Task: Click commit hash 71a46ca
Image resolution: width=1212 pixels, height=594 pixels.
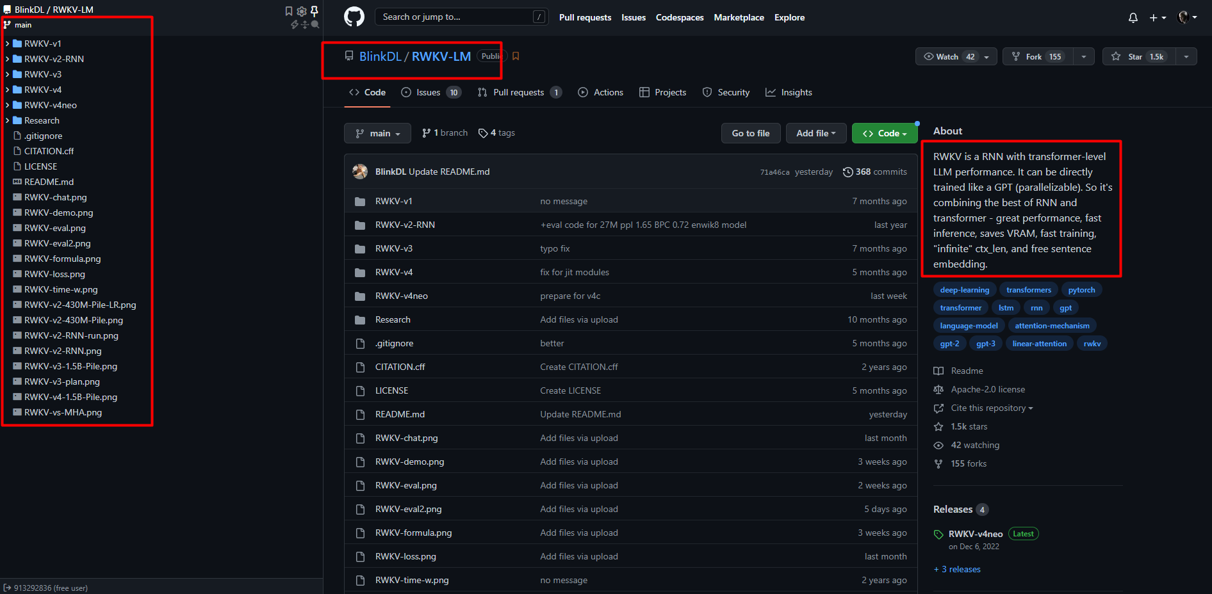Action: (774, 172)
